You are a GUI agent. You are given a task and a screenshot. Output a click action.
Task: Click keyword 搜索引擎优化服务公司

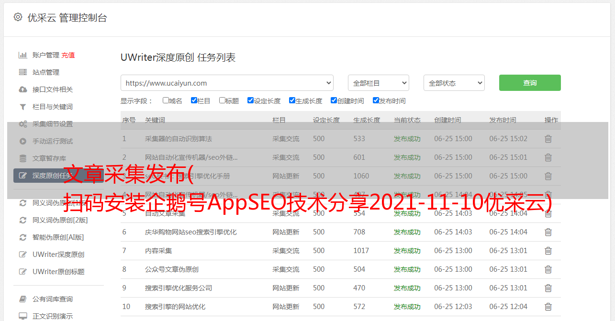[179, 288]
